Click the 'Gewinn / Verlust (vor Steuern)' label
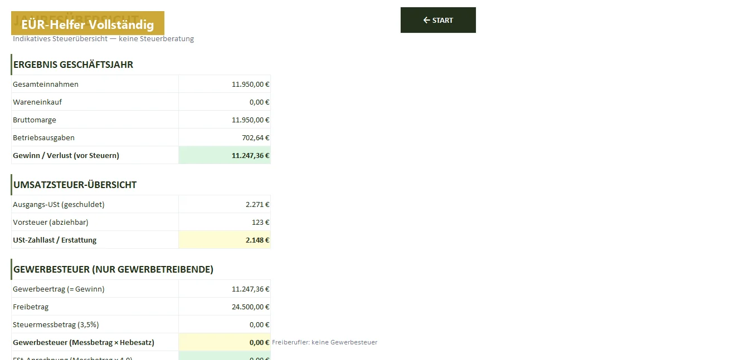The image size is (754, 360). (66, 156)
